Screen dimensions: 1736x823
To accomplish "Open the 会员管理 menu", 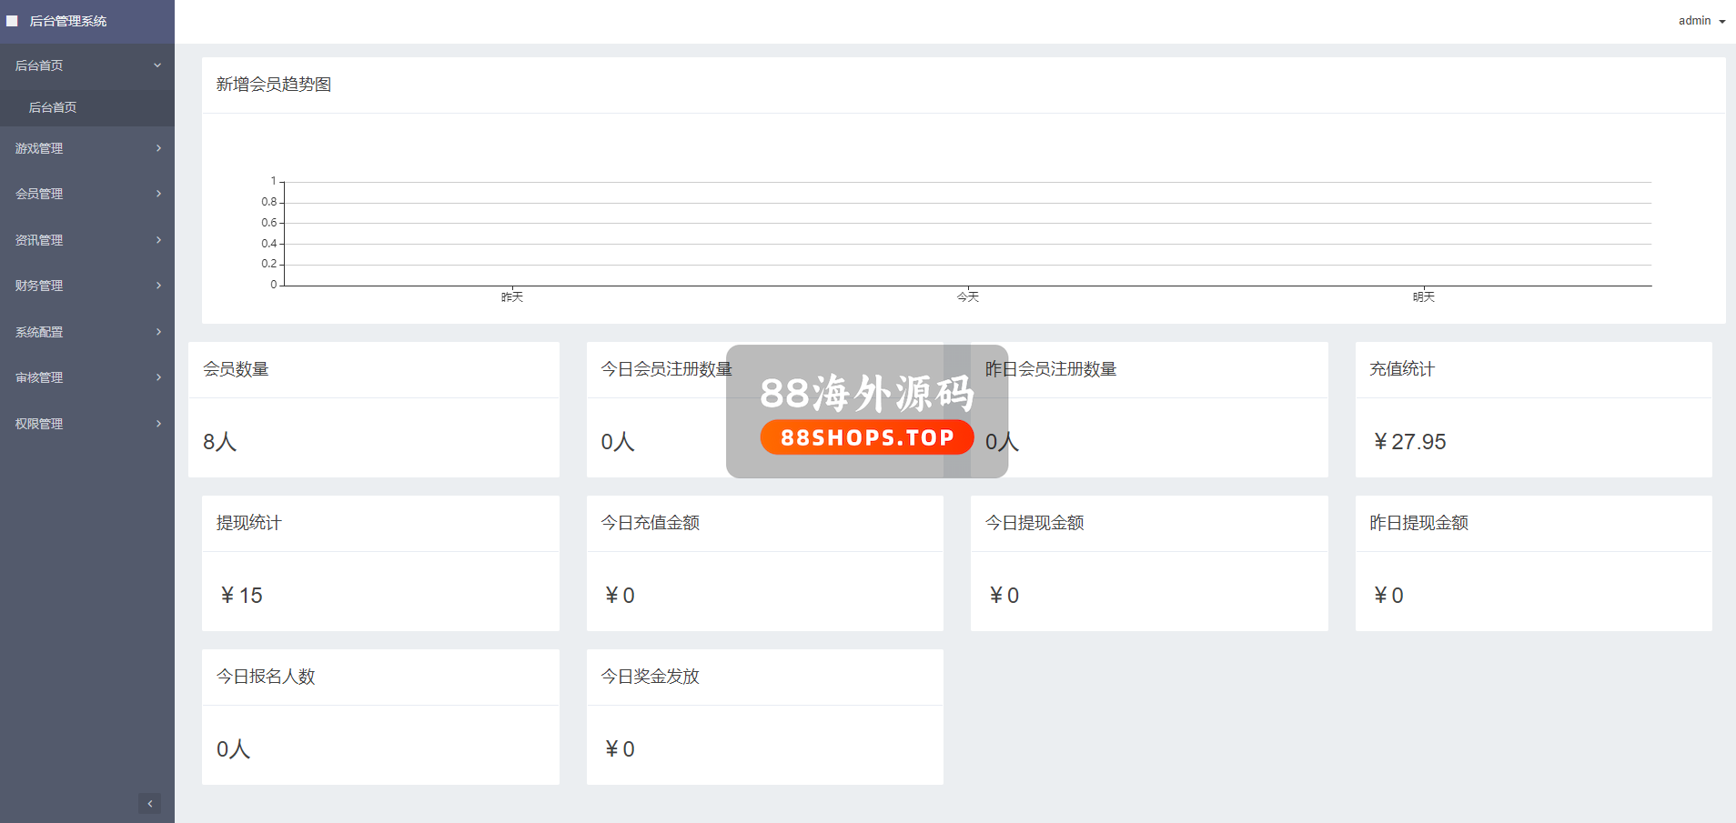I will 39,194.
